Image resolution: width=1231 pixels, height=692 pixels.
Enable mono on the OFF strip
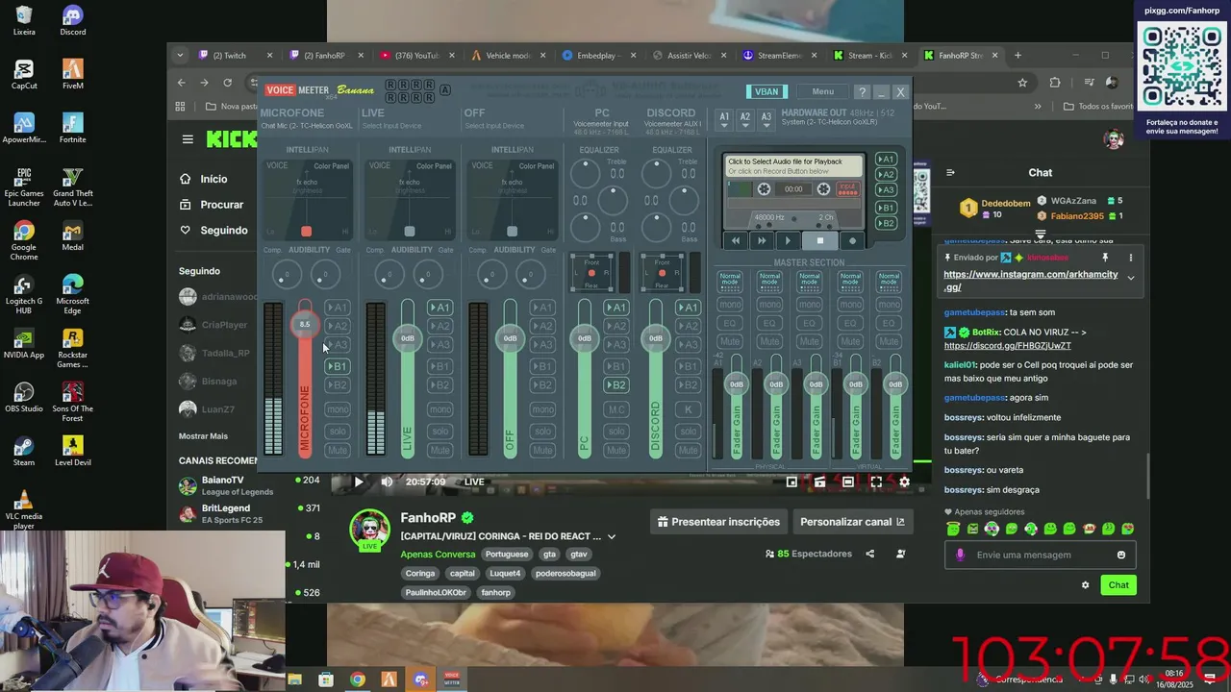pos(542,409)
